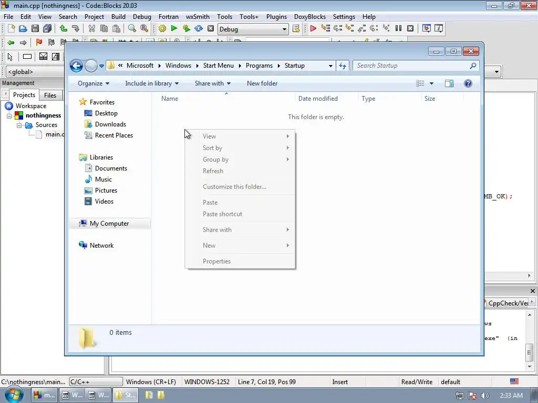Open the wxSmith menu
Image resolution: width=538 pixels, height=403 pixels.
(198, 16)
